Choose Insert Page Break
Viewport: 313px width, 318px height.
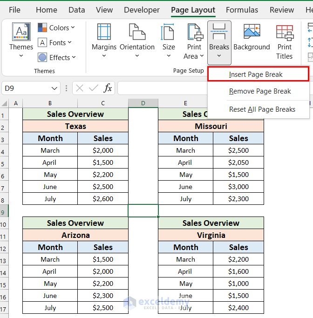tap(258, 74)
